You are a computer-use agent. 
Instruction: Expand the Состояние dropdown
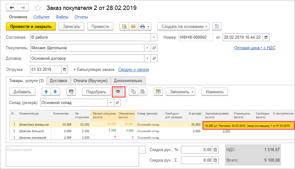point(154,37)
